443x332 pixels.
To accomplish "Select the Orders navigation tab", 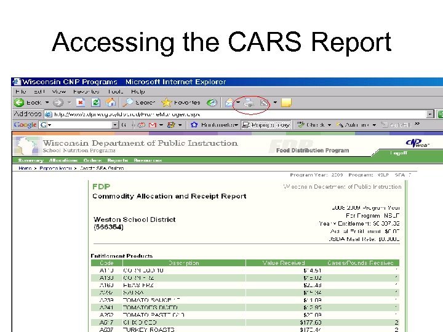I will (92, 160).
